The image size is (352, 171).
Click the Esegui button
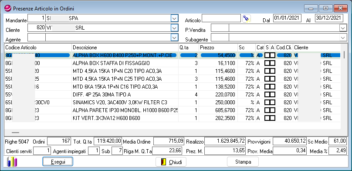click(58, 162)
